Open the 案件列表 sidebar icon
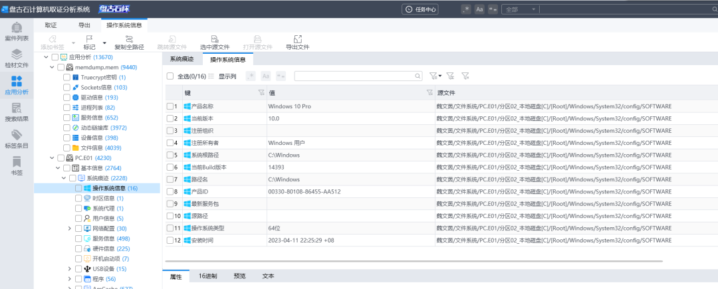The image size is (718, 289). tap(17, 31)
